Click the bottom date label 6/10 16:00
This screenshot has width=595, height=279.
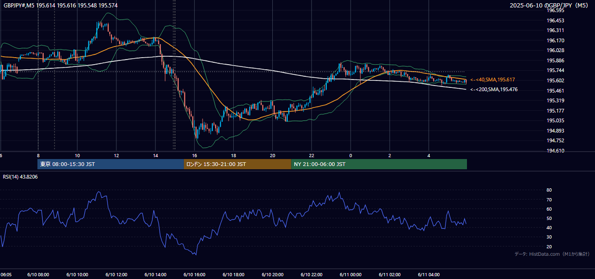195,274
